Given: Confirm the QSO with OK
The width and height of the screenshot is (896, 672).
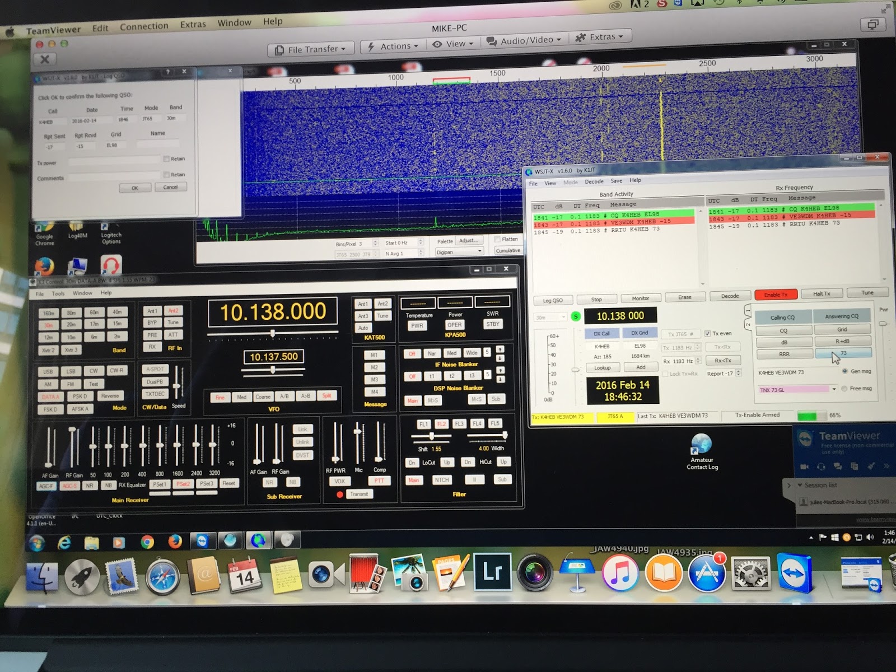Looking at the screenshot, I should click(134, 188).
